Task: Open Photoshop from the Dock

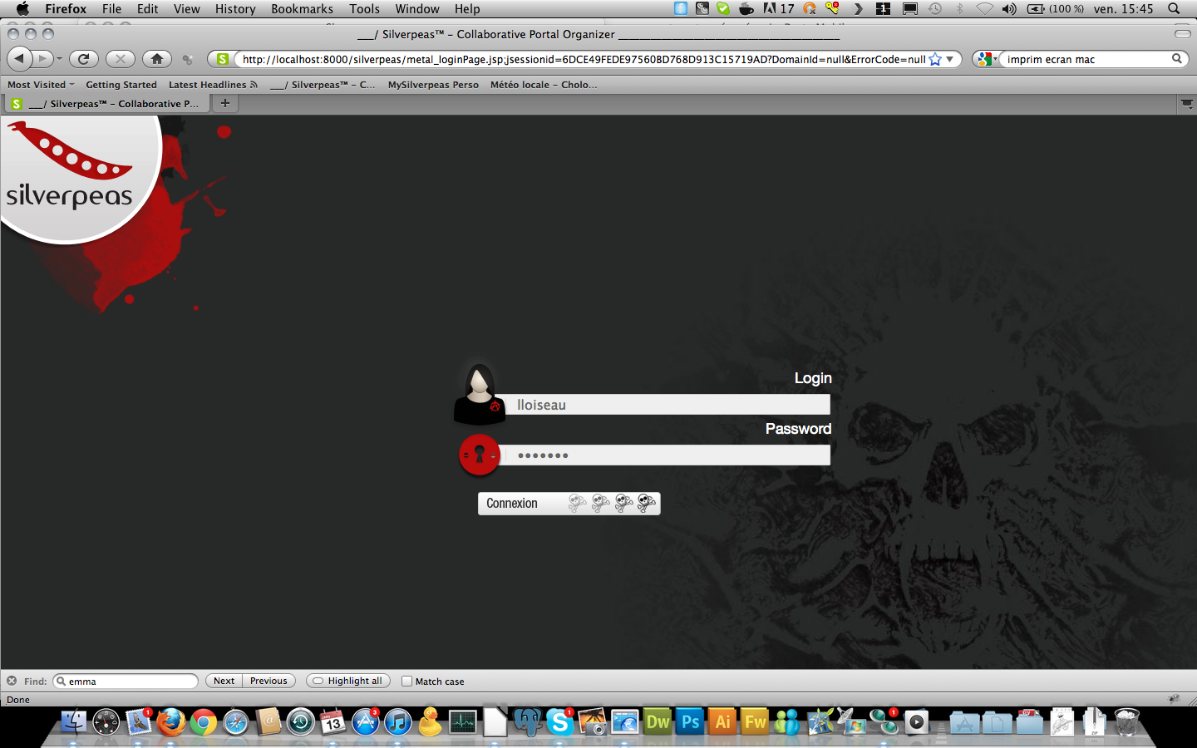Action: pyautogui.click(x=690, y=721)
